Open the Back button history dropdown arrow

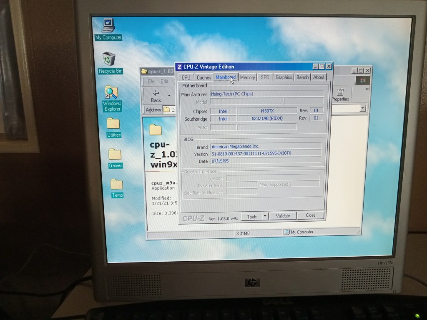click(x=169, y=95)
